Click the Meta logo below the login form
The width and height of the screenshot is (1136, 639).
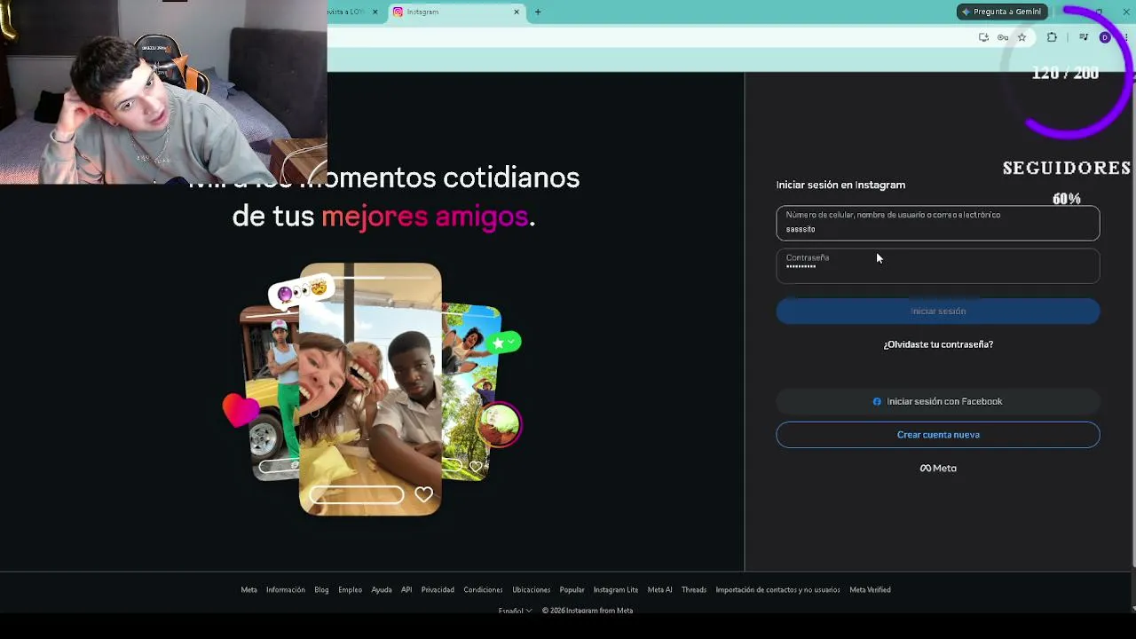pos(938,468)
